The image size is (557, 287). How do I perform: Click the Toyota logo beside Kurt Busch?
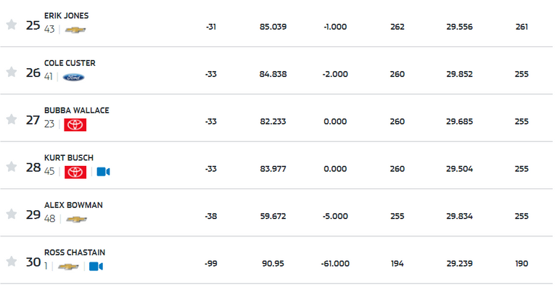point(75,172)
